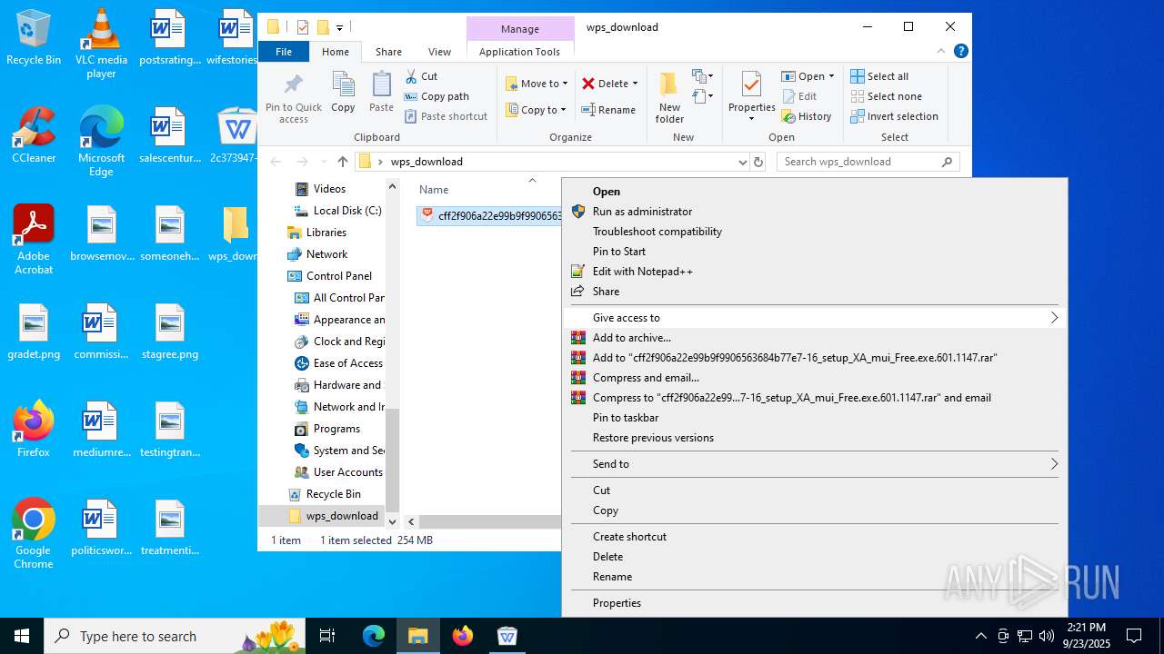Open the Delete dropdown arrow in ribbon

pos(635,84)
